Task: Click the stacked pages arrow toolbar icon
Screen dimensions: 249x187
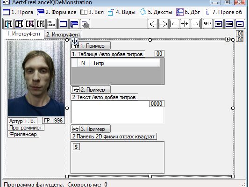Action: pos(85,24)
